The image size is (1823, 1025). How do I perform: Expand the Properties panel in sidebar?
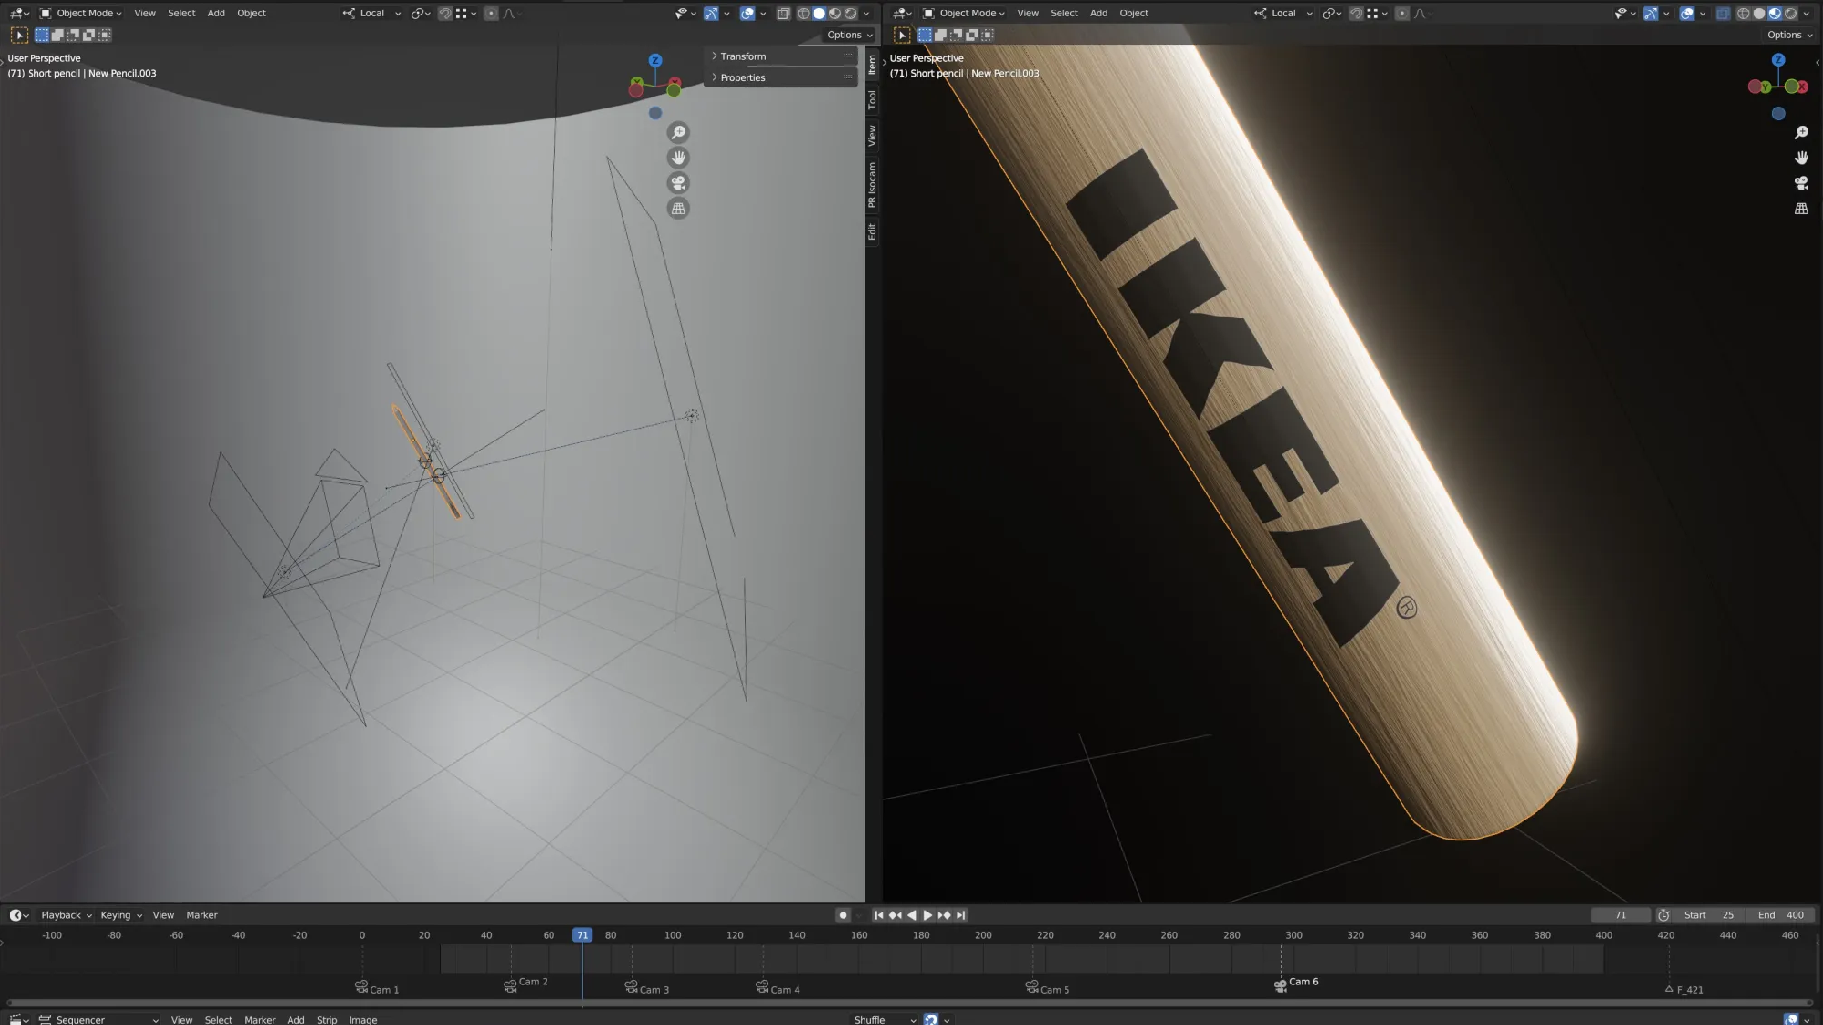742,77
